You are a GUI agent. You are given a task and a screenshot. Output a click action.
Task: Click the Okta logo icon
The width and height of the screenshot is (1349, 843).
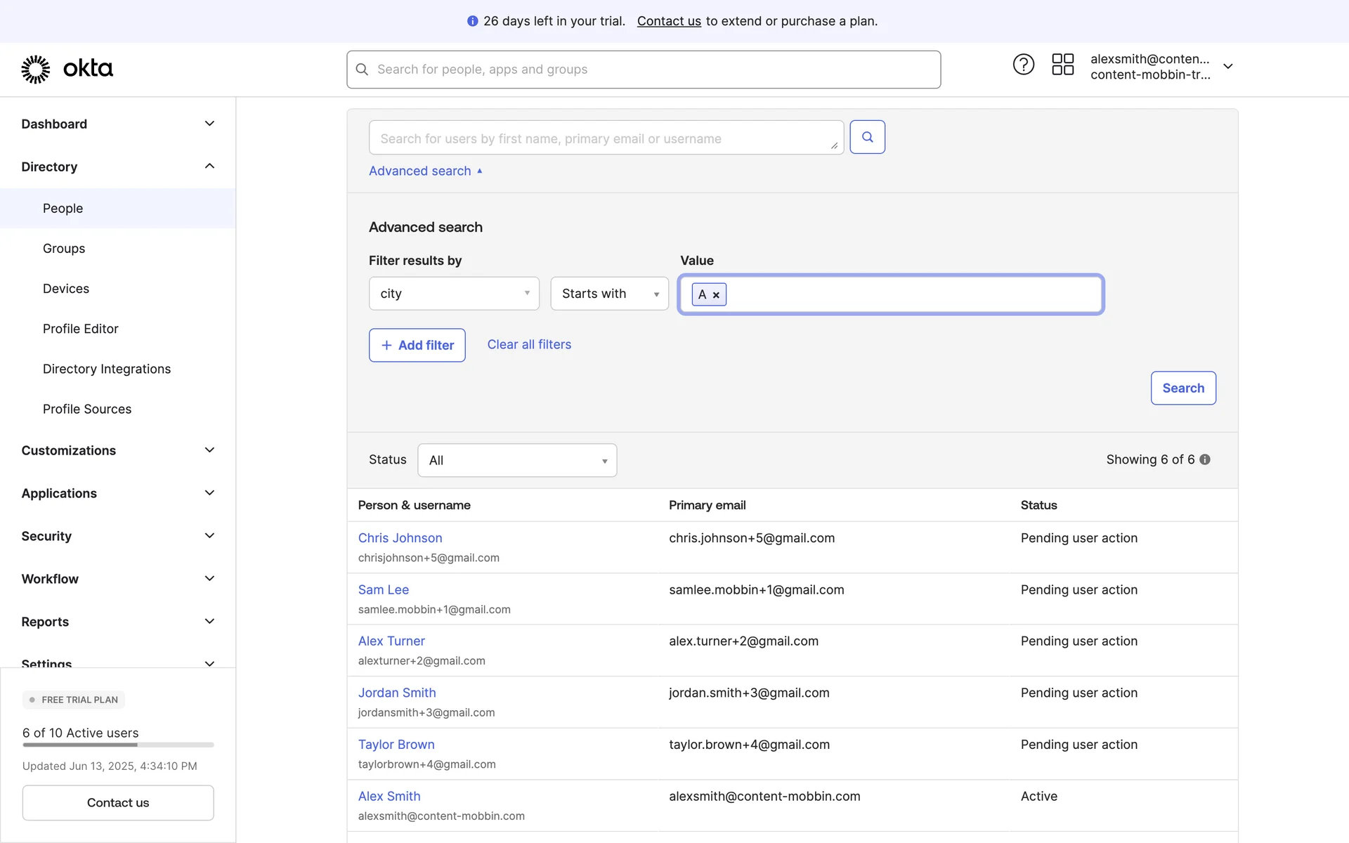pos(36,69)
